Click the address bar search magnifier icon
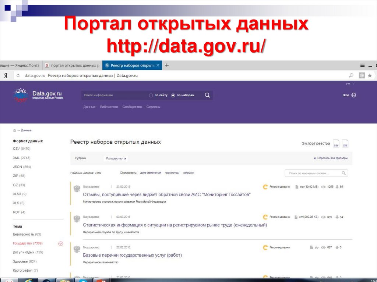 click(351, 75)
